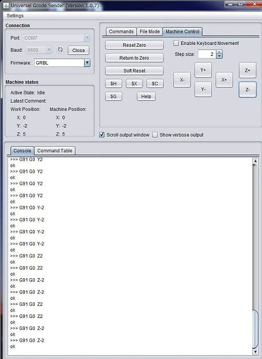Switch to the Command Table tab

(x=55, y=151)
